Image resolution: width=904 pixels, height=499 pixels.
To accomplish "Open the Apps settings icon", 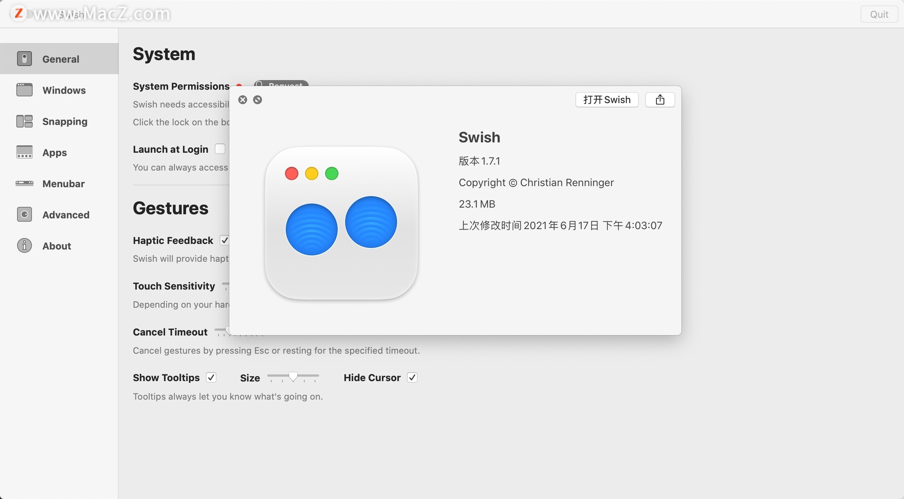I will point(24,152).
